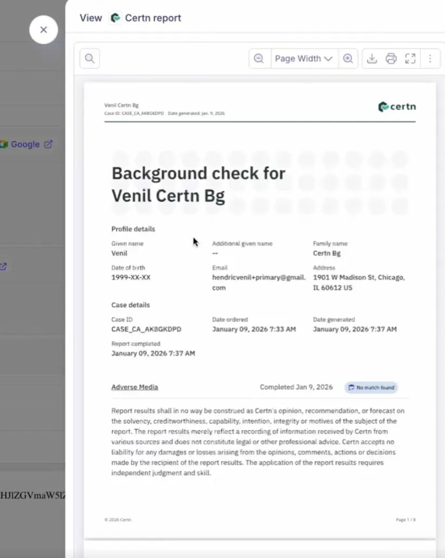
Task: Enter fullscreen view of the report
Action: tap(410, 58)
